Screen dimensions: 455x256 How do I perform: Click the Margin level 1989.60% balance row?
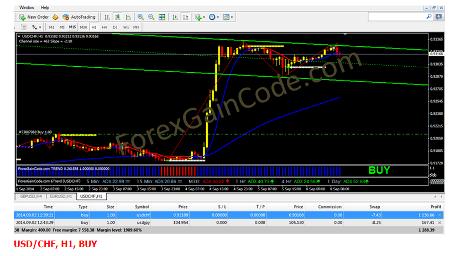[229, 230]
